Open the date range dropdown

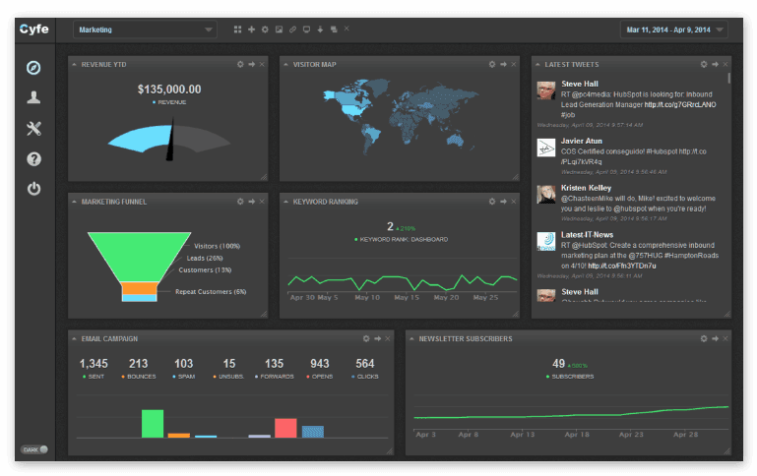pos(673,30)
